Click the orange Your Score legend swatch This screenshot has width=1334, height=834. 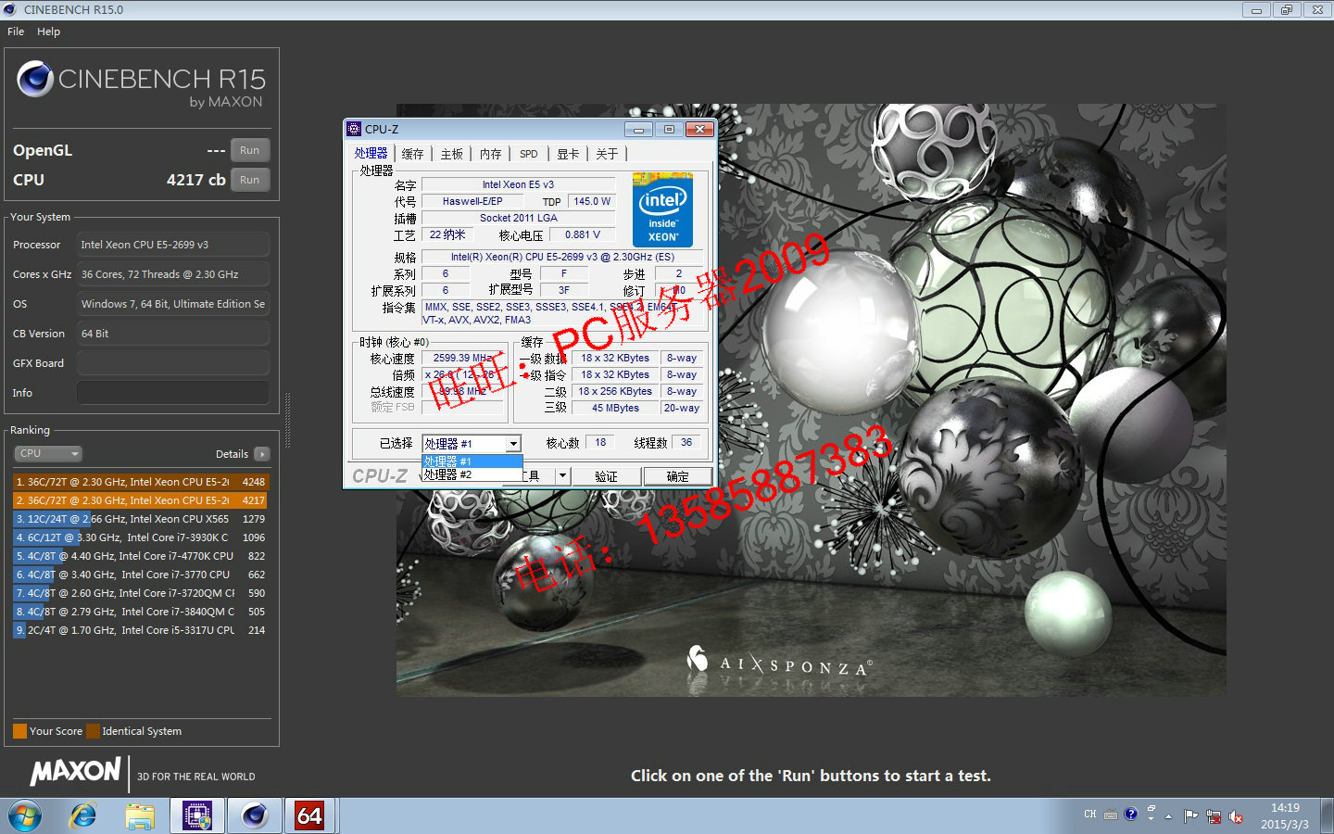click(19, 731)
